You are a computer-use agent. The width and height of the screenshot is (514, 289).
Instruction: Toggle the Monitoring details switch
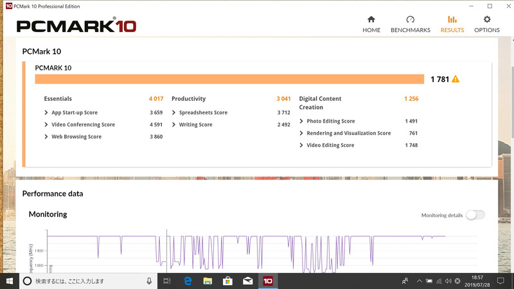click(x=475, y=215)
